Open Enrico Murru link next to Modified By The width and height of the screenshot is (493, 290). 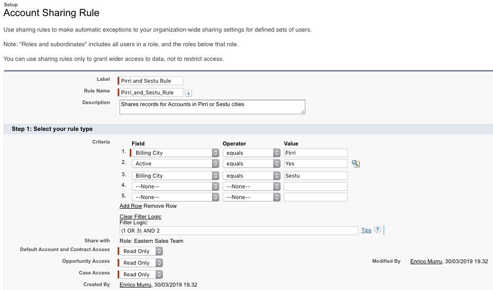click(x=426, y=261)
